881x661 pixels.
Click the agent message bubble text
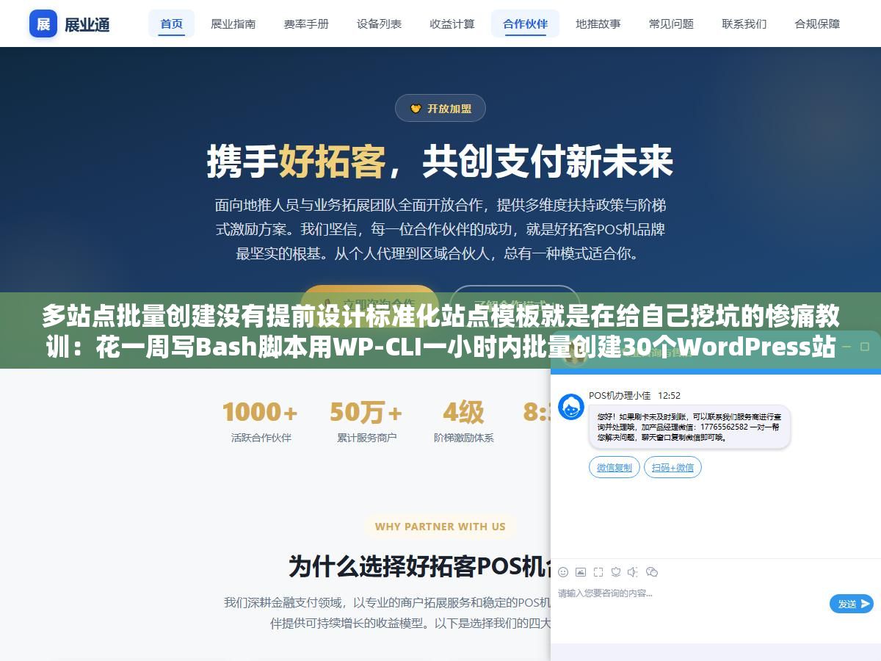[x=689, y=427]
